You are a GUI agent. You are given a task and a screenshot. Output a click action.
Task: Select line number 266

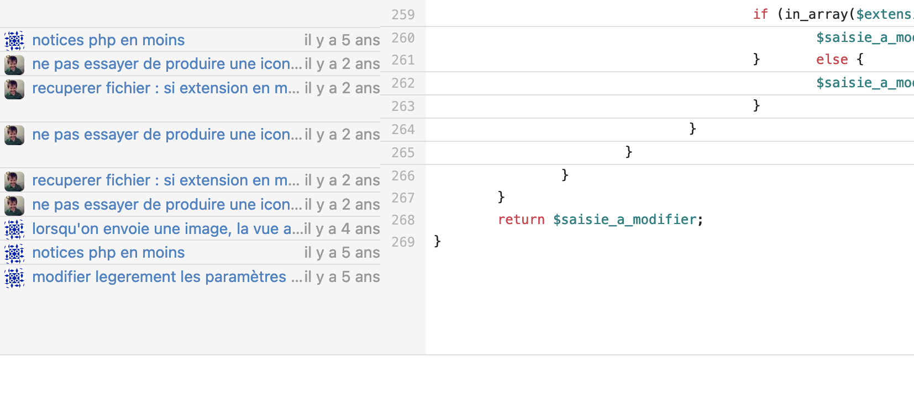403,176
